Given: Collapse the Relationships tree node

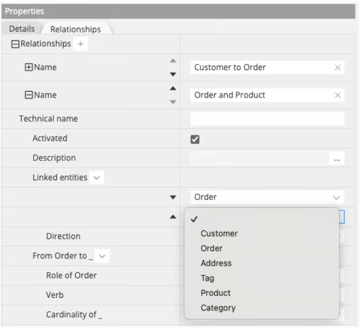Looking at the screenshot, I should [x=15, y=44].
